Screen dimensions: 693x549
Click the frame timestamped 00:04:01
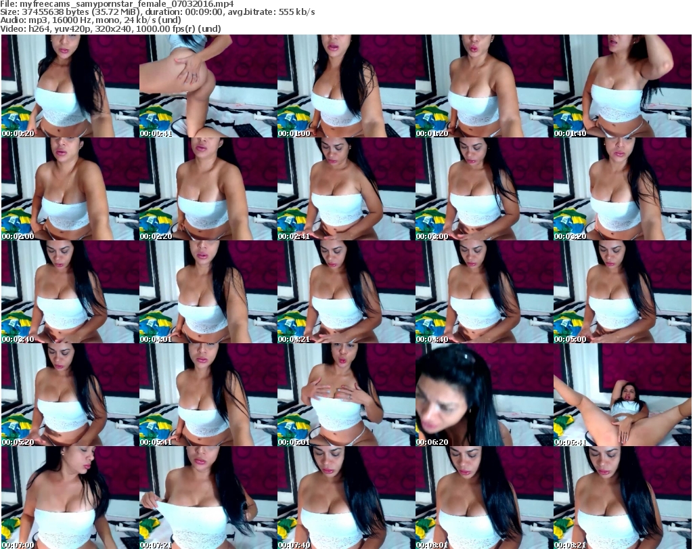point(208,292)
